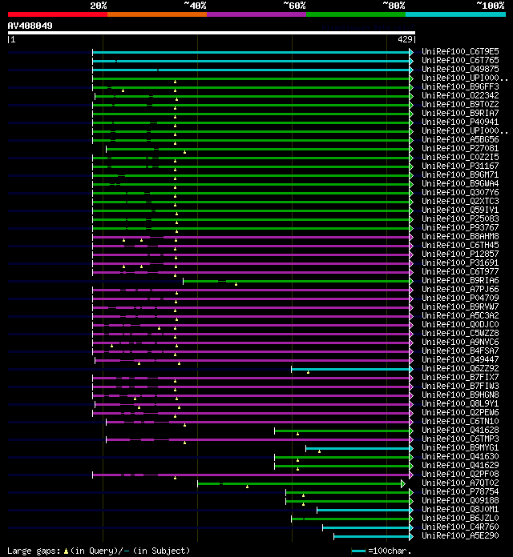Open the UniRef100_P40941 hit link
Viewport: 513px width, 557px height.
click(x=460, y=122)
